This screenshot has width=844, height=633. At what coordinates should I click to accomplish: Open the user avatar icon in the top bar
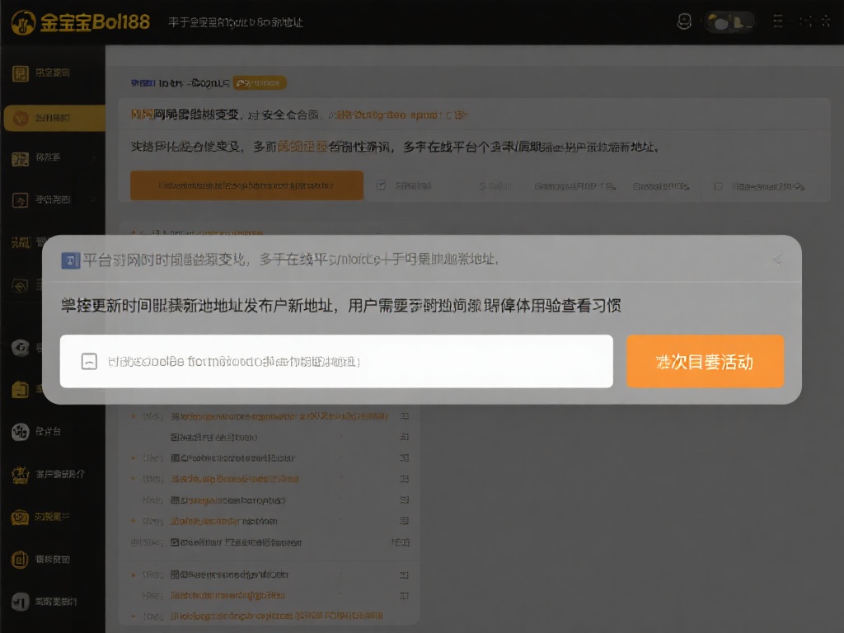(683, 22)
